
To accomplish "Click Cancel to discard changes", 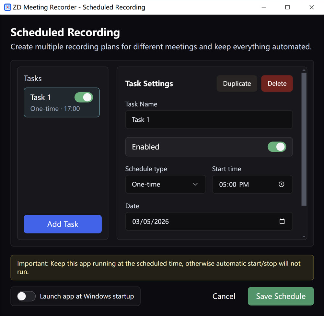I will pos(224,296).
